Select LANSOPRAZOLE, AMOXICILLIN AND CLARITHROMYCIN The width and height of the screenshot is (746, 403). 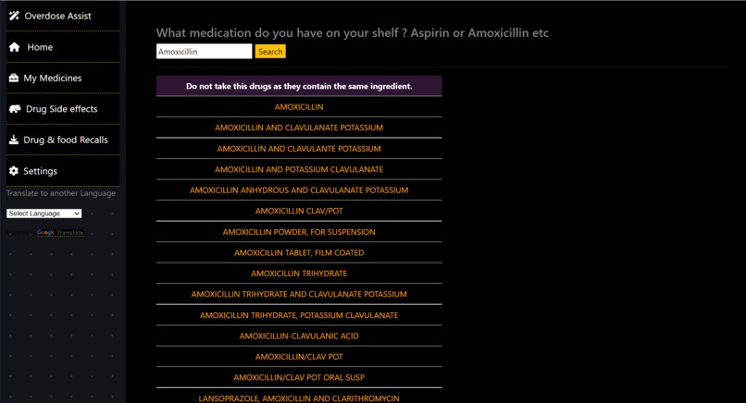[299, 397]
